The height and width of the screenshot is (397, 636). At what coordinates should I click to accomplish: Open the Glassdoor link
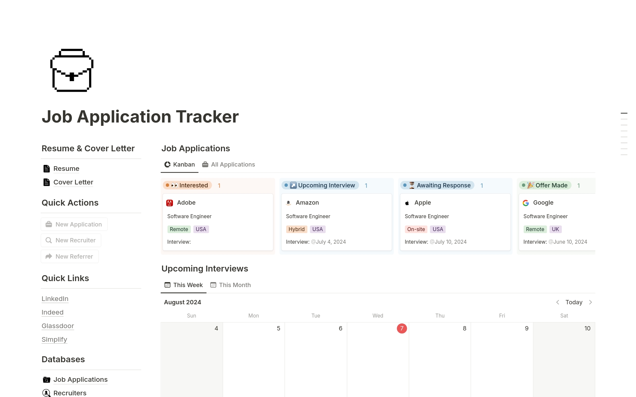[x=58, y=326]
